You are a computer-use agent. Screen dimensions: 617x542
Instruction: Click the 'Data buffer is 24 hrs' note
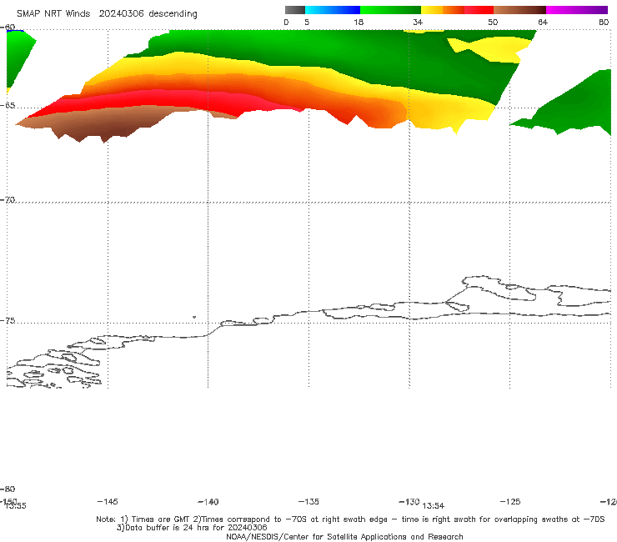point(192,528)
